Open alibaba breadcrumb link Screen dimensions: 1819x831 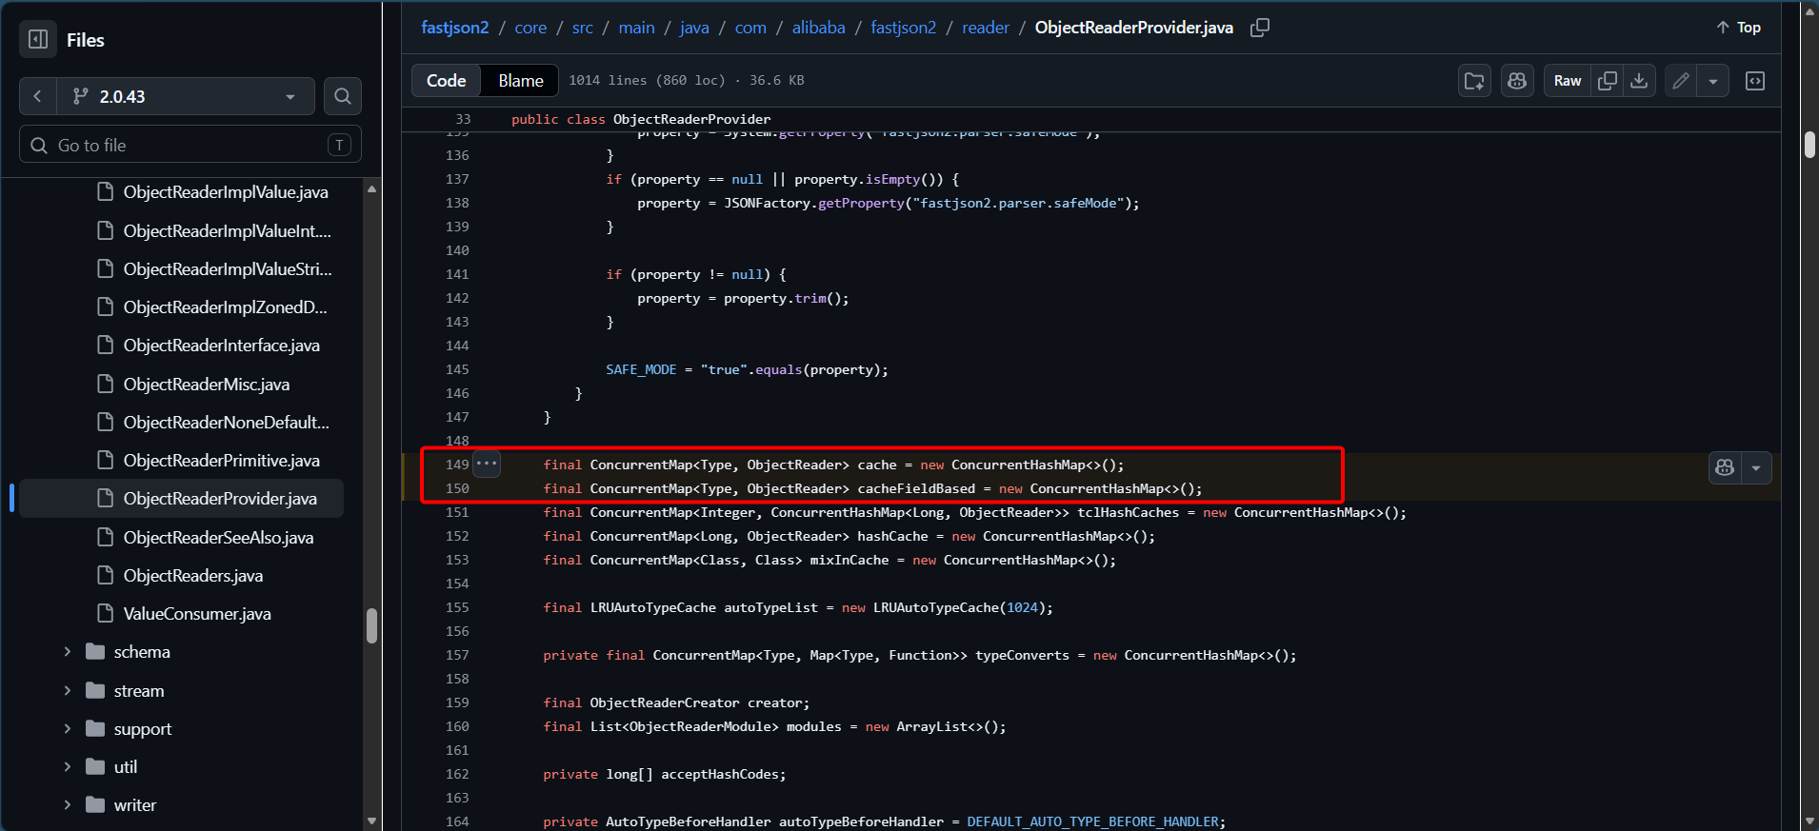pyautogui.click(x=818, y=28)
